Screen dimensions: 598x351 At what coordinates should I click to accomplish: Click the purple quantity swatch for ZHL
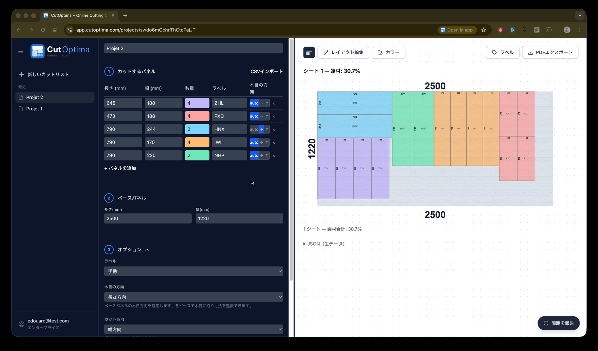point(197,103)
